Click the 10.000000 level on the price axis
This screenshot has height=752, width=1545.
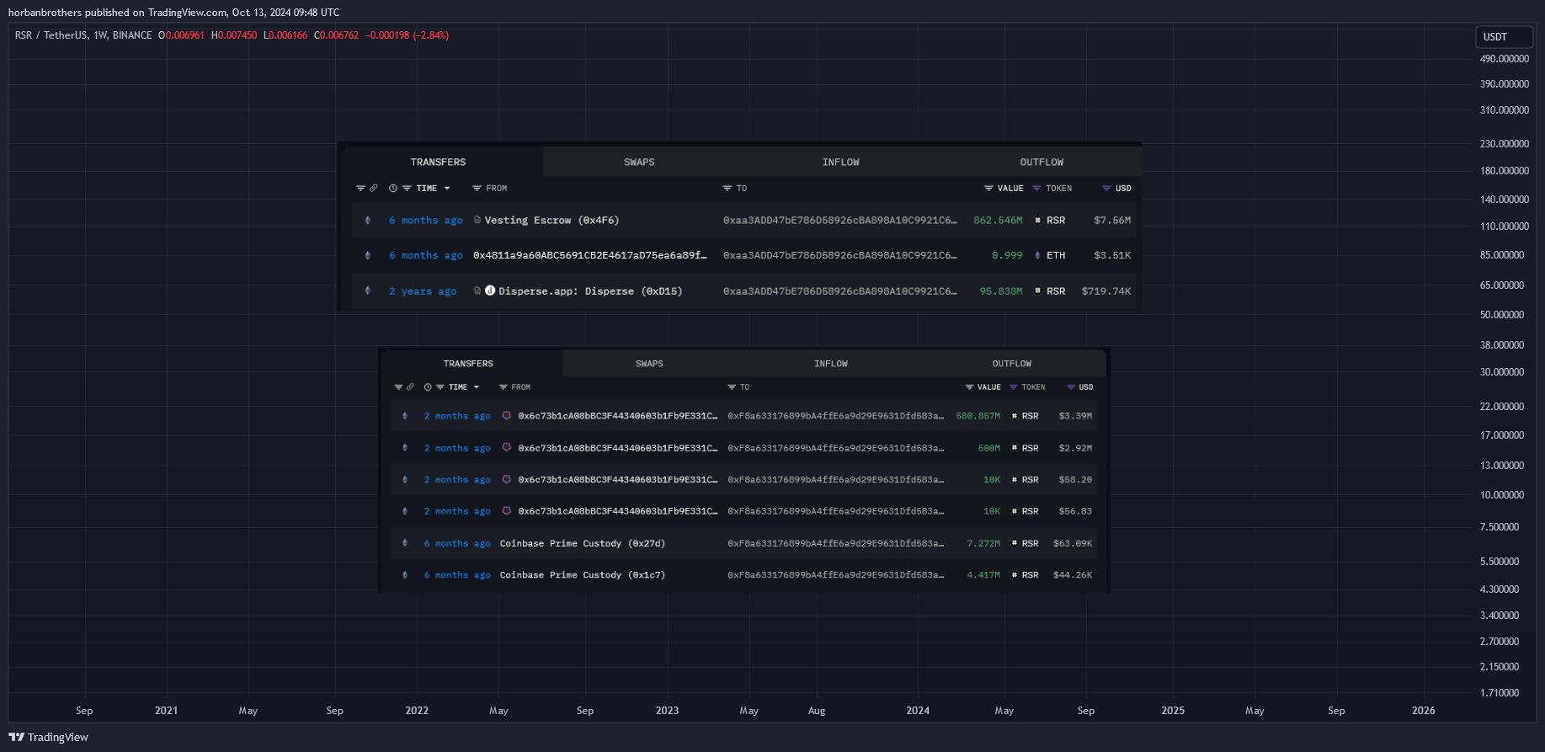click(x=1502, y=495)
